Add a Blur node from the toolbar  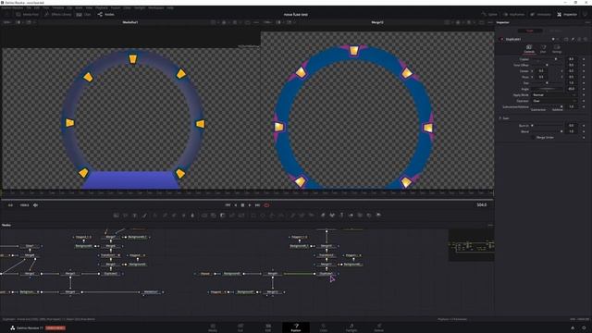tap(192, 216)
